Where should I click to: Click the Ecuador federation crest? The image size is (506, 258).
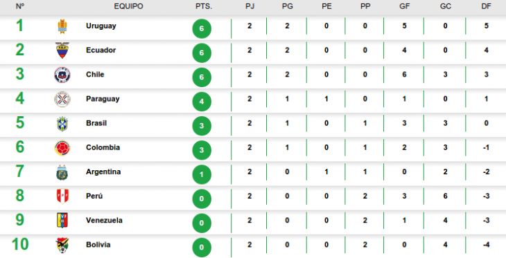[62, 50]
